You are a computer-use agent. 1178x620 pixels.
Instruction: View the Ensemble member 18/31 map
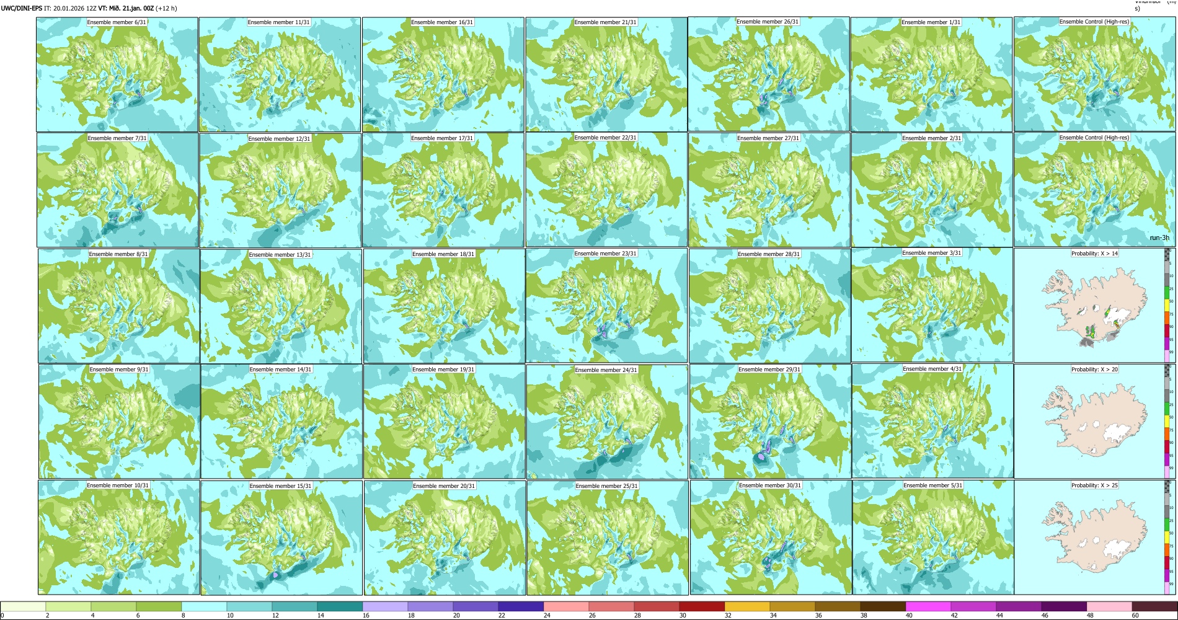(x=444, y=306)
